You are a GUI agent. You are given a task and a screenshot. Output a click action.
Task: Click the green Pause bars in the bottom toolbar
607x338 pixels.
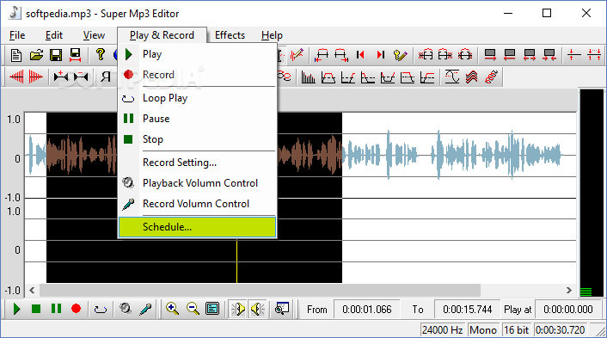point(56,309)
